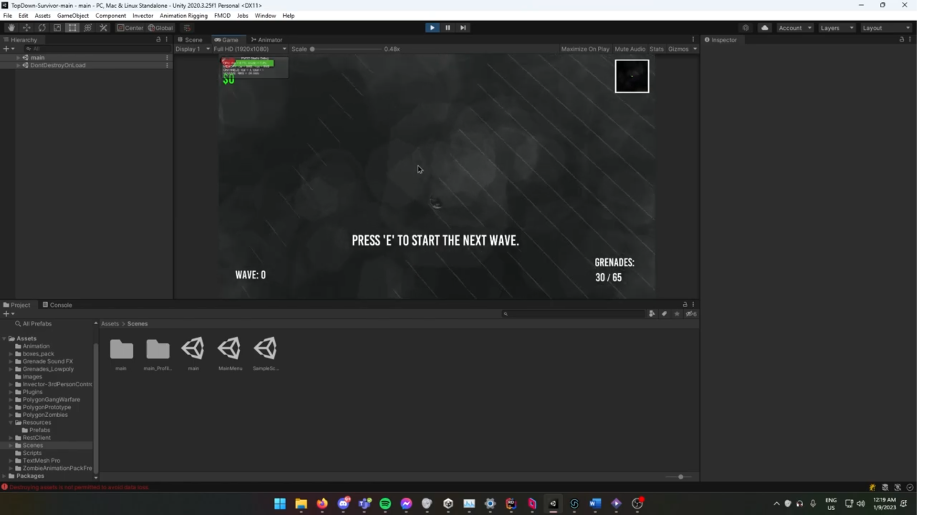
Task: Select the Scale tool
Action: tap(57, 28)
